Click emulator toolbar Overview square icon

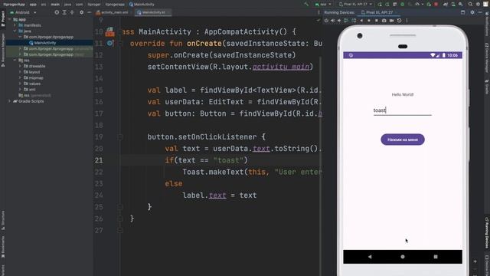(x=377, y=21)
